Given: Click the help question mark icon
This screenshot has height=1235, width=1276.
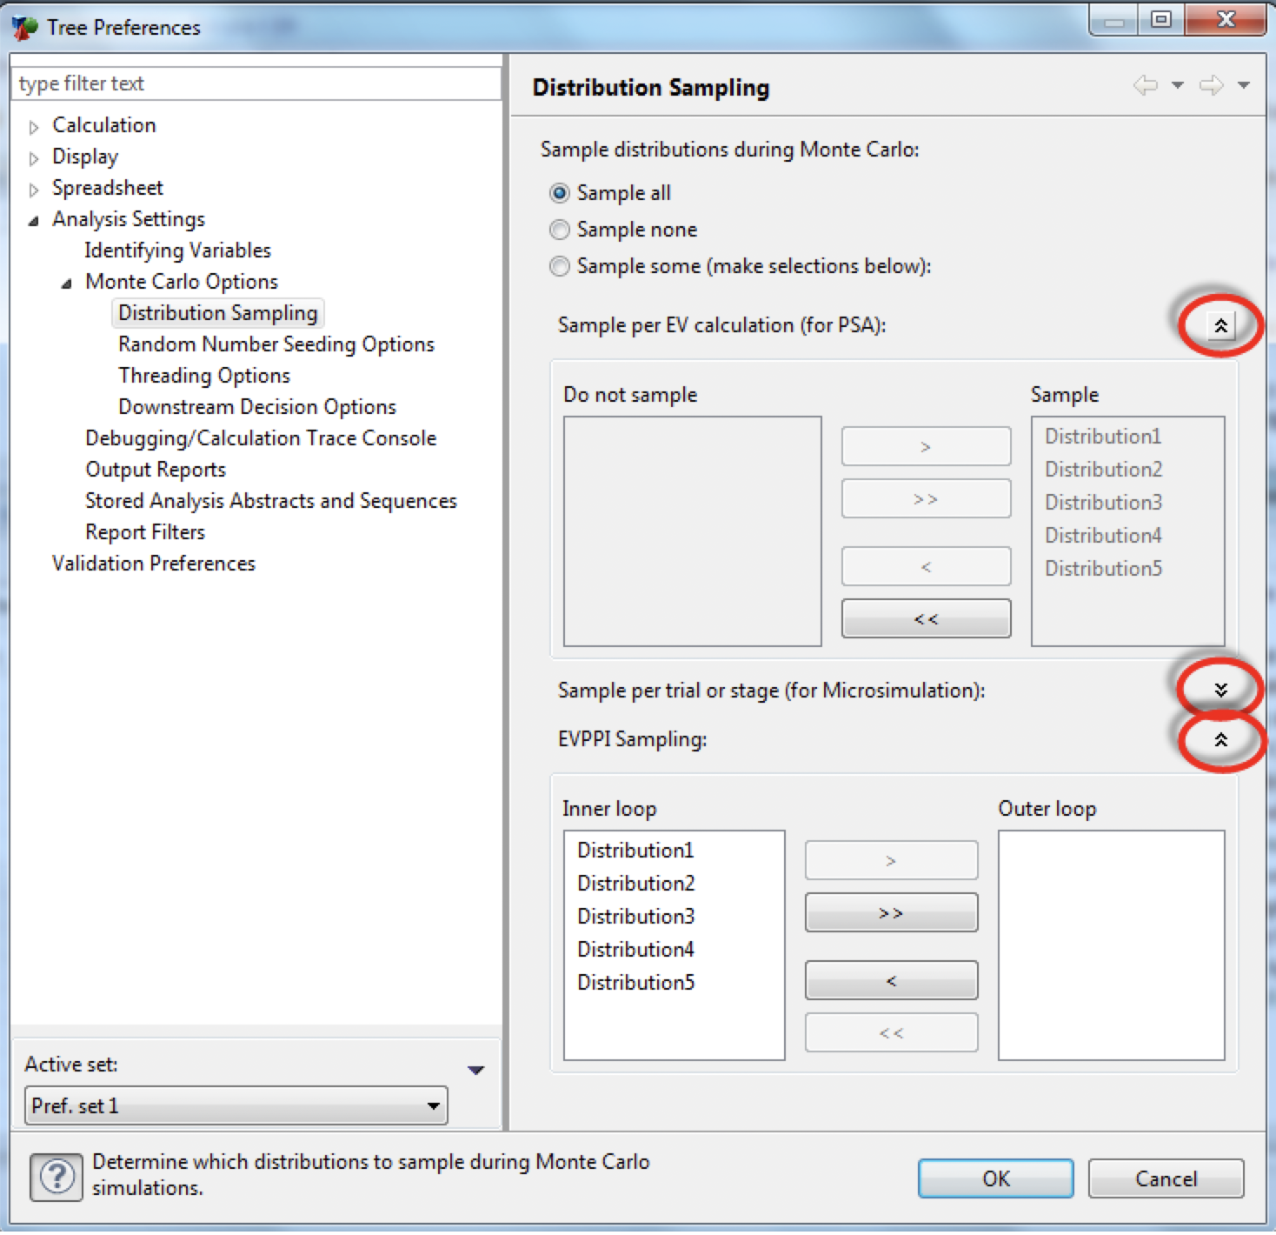Looking at the screenshot, I should (57, 1177).
